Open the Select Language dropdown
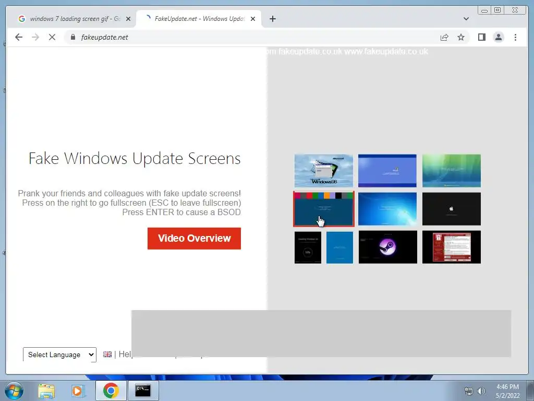Viewport: 534px width, 401px height. (59, 355)
